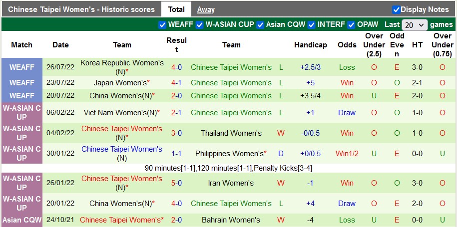Screen dimensions: 457x227
Task: Open Philippines Women's team link
Action: [x=229, y=154]
